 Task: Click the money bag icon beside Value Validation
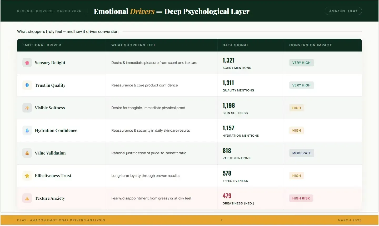[27, 153]
